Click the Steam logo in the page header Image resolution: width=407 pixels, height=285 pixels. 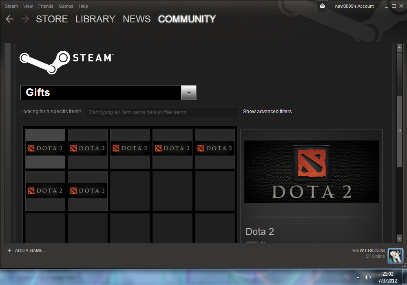pos(67,62)
